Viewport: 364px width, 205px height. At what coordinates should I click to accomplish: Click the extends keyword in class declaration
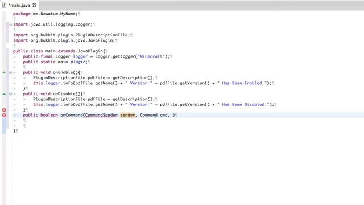point(67,51)
